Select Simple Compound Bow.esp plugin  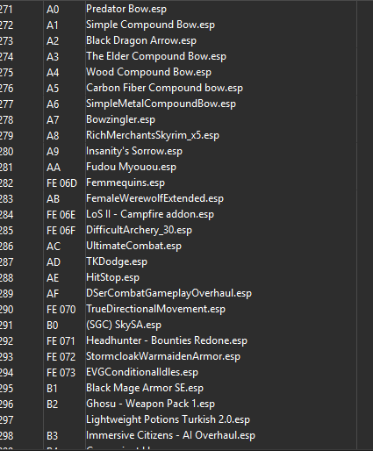tap(150, 25)
